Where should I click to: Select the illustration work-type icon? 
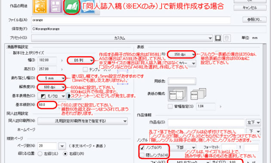click(x=40, y=6)
